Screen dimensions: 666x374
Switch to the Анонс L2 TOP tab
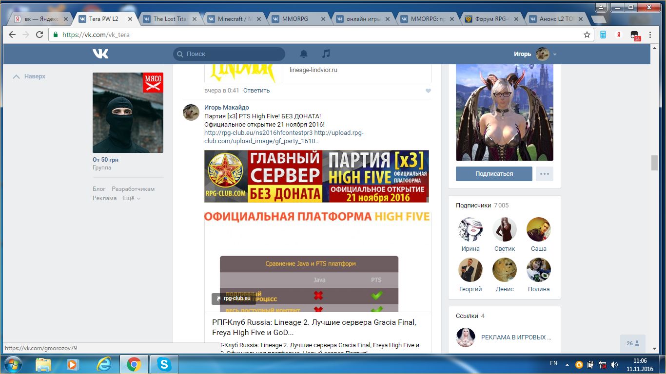point(556,19)
